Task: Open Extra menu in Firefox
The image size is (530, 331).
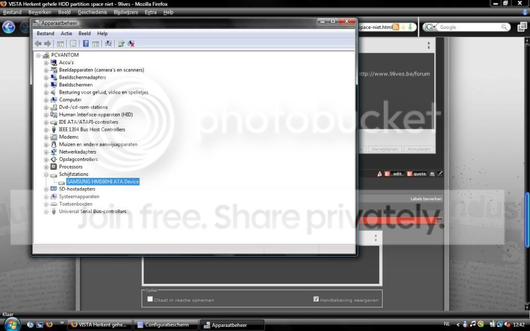Action: click(151, 12)
